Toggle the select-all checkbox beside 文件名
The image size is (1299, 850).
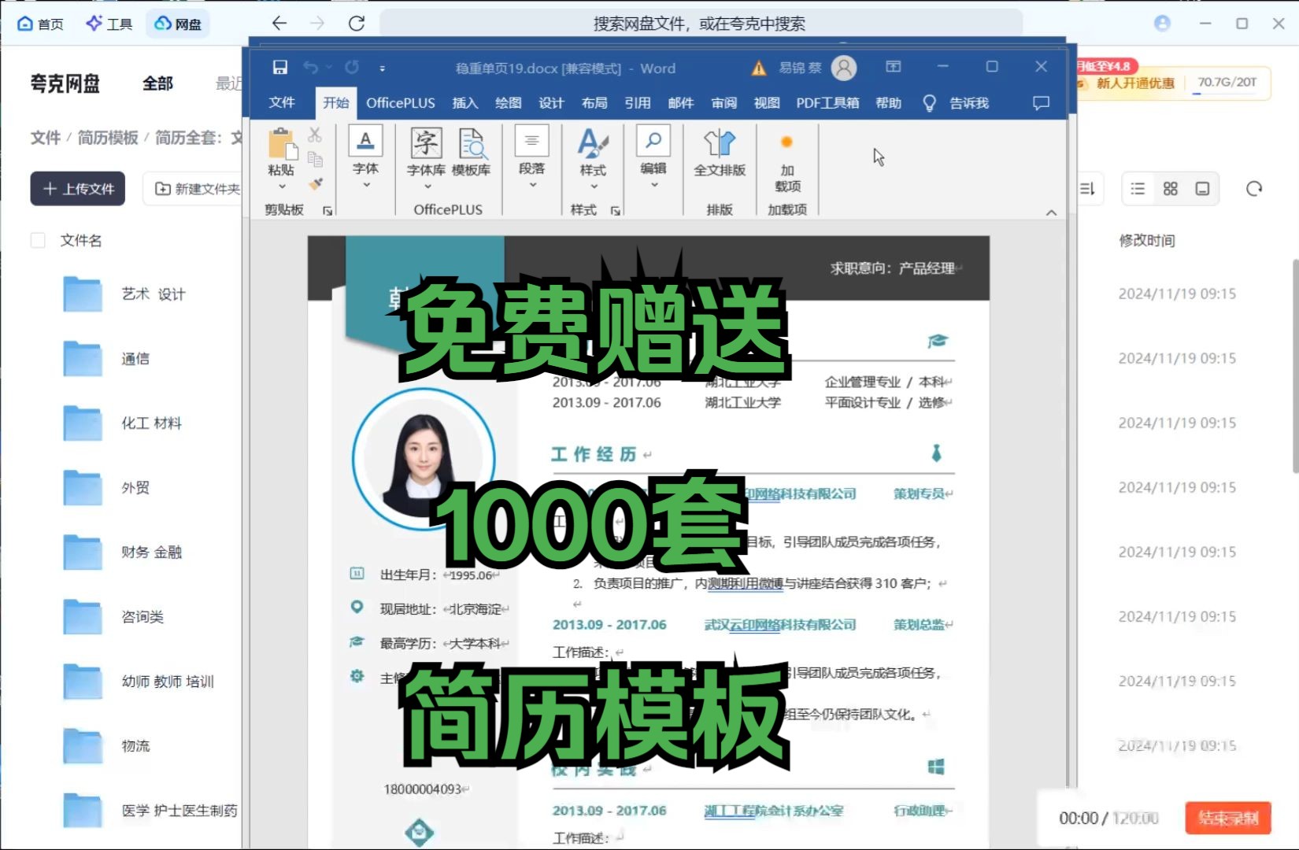click(38, 240)
